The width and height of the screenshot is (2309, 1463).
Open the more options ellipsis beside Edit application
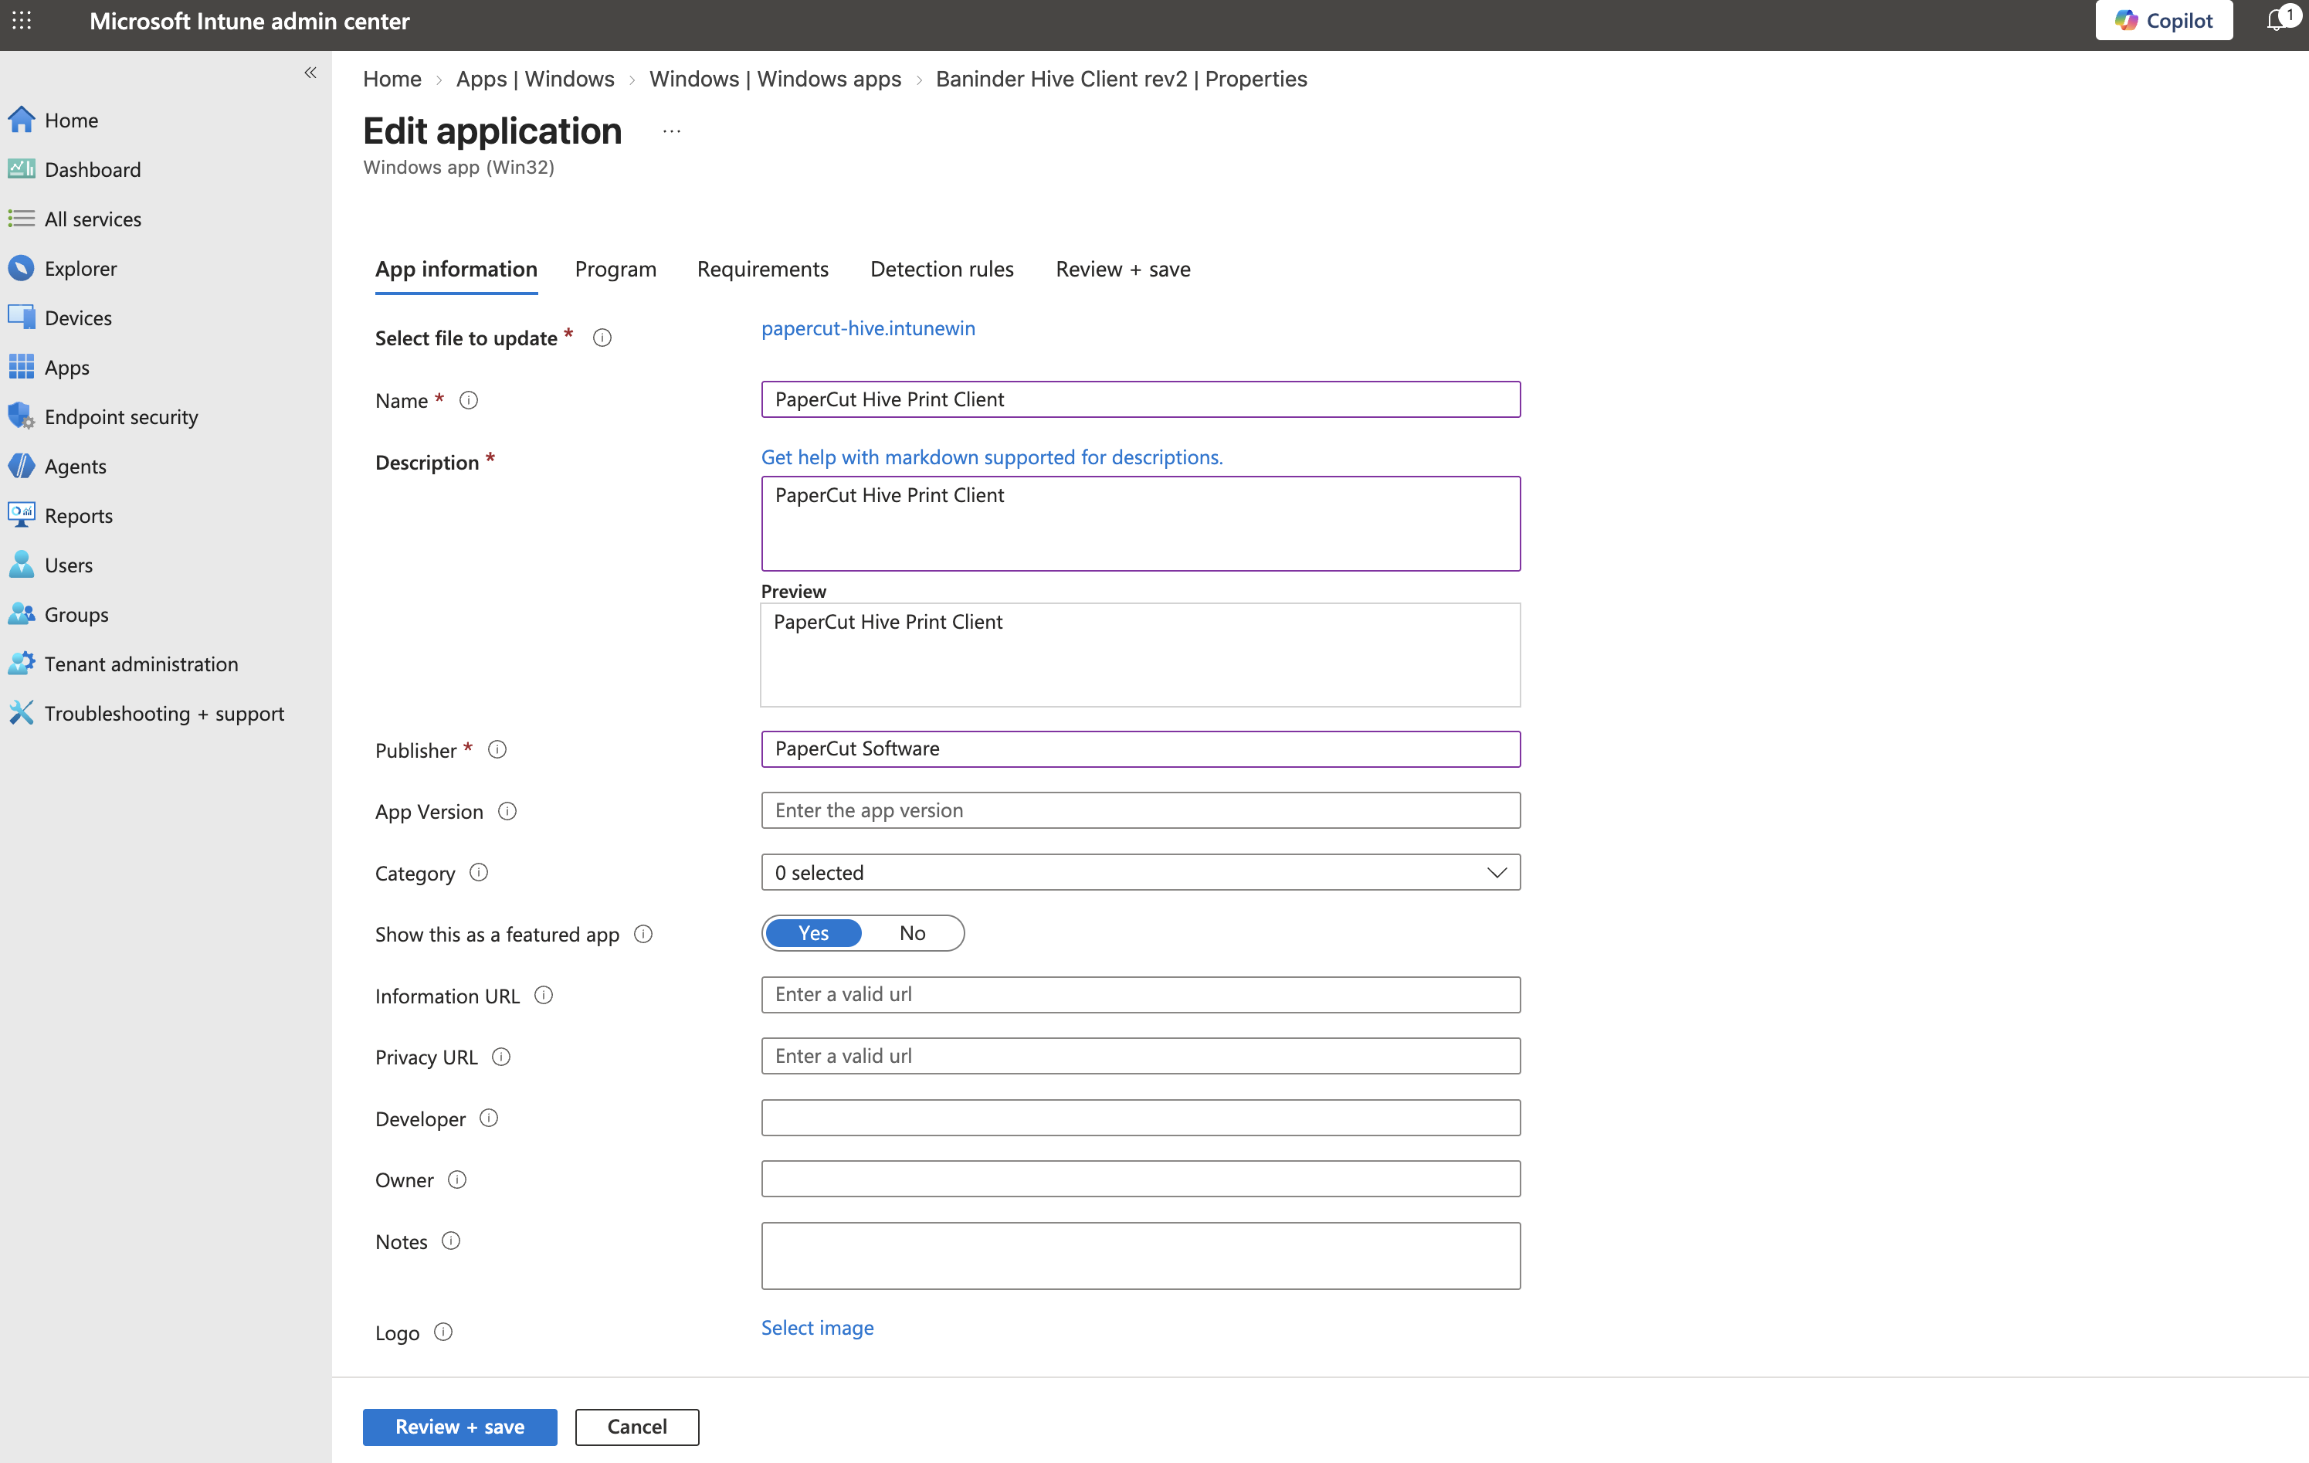(671, 131)
